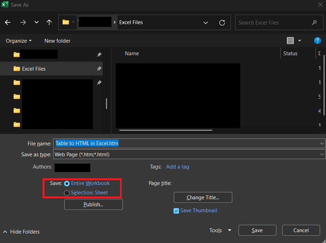The height and width of the screenshot is (243, 326).
Task: Click Add a tag link
Action: [x=178, y=167]
